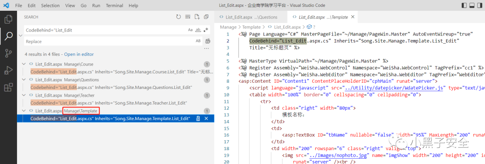Toggle Use Regular Expression option
The height and width of the screenshot is (164, 485).
[206, 30]
